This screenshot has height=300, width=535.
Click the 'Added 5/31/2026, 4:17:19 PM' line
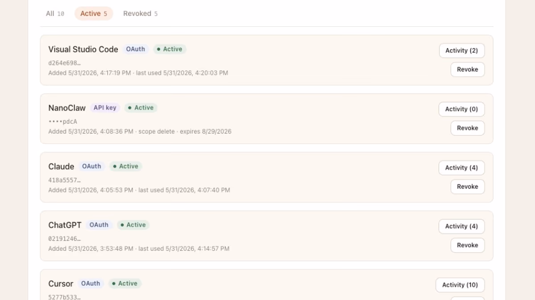tap(138, 73)
